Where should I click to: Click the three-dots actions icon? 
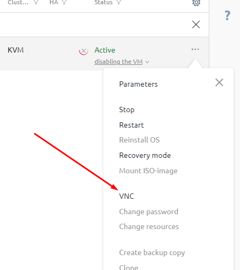click(x=195, y=49)
